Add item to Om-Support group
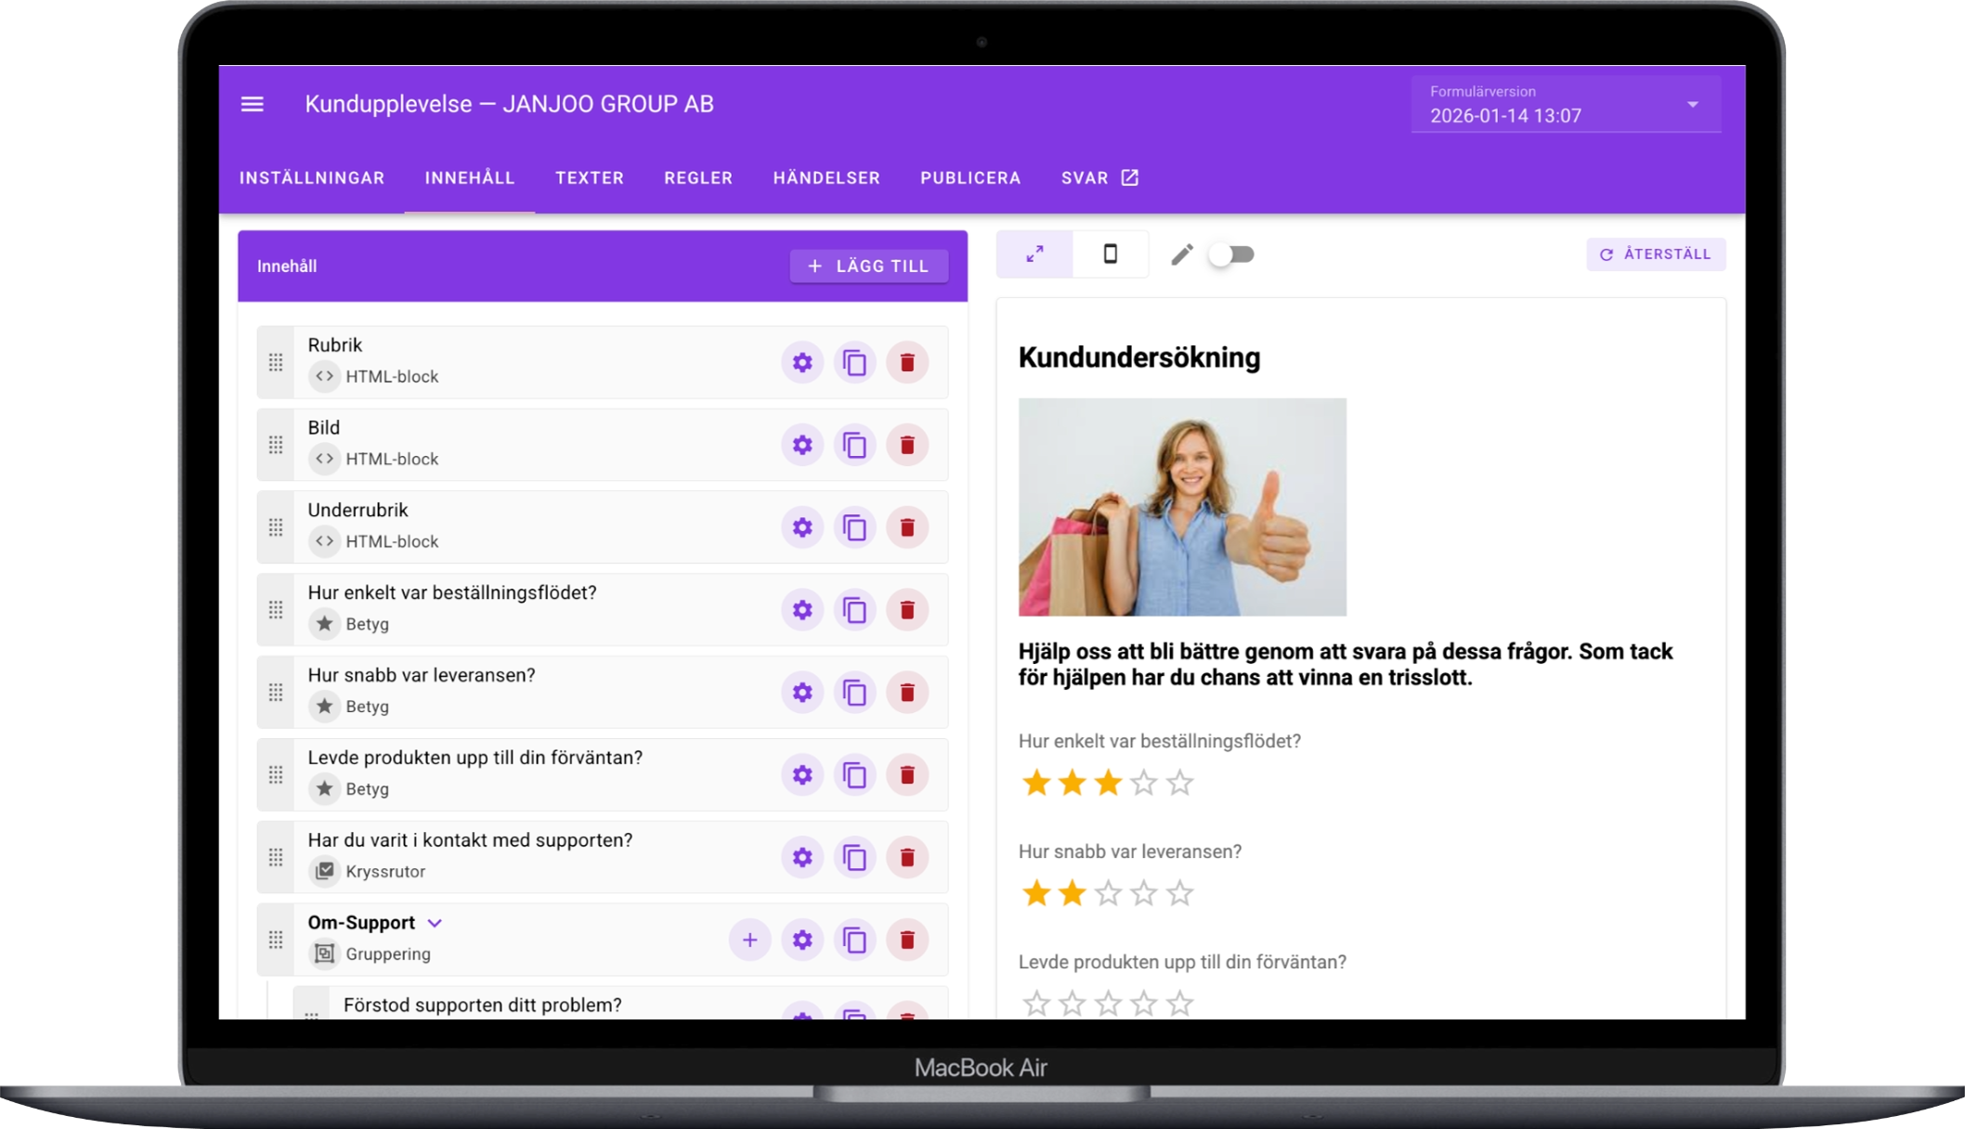 click(749, 940)
